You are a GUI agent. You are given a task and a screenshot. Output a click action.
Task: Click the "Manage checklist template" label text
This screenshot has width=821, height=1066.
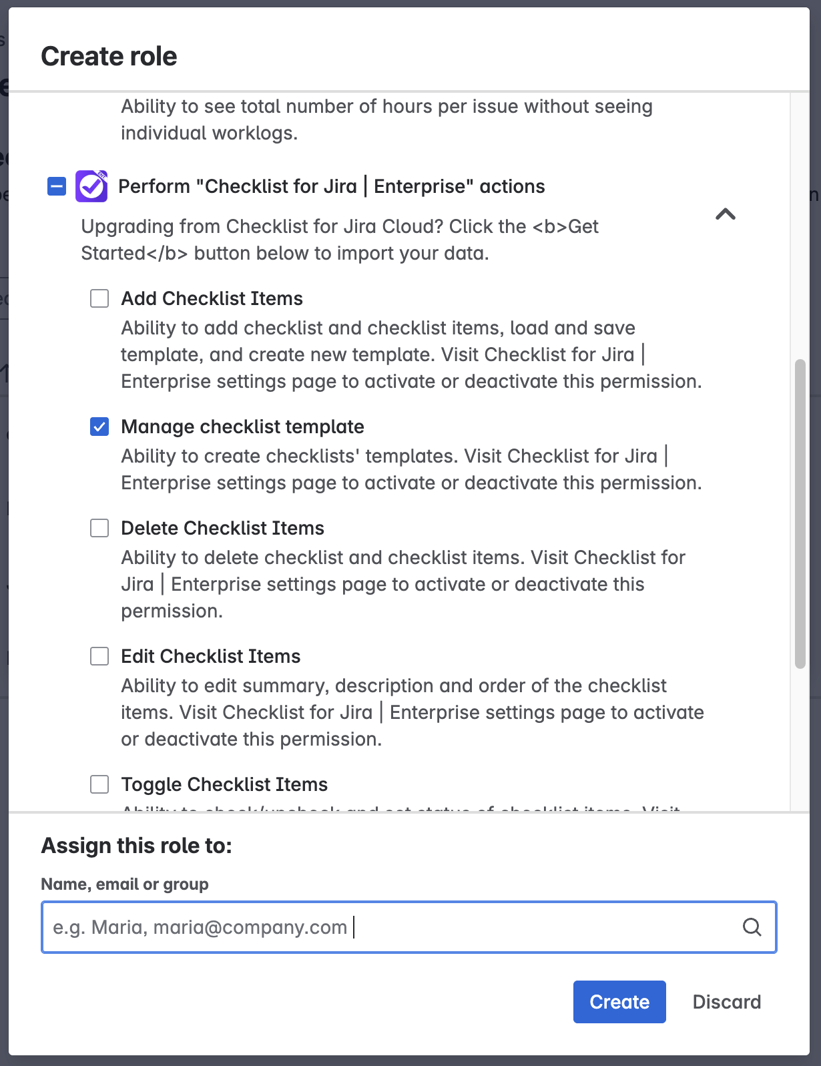pyautogui.click(x=242, y=427)
